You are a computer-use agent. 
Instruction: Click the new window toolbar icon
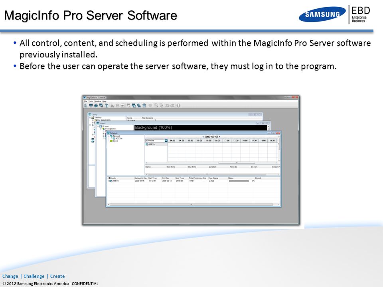click(x=128, y=105)
